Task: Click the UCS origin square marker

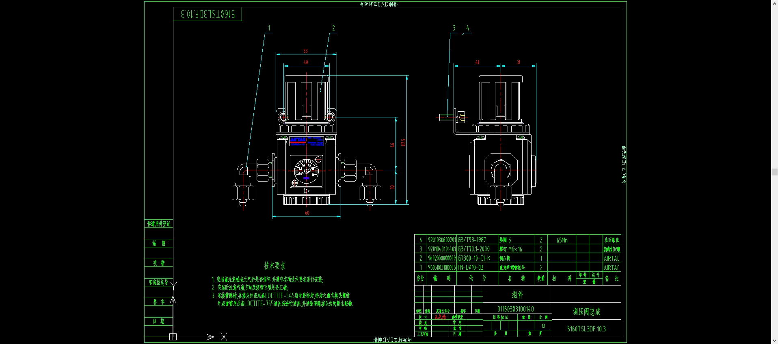Action: pos(173,337)
